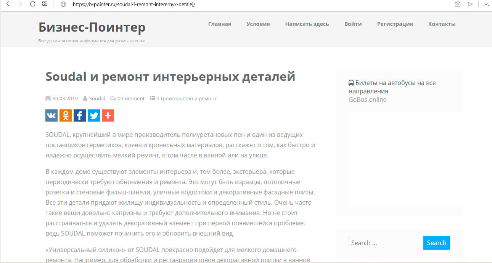Click the comments bubble icon

(x=113, y=98)
